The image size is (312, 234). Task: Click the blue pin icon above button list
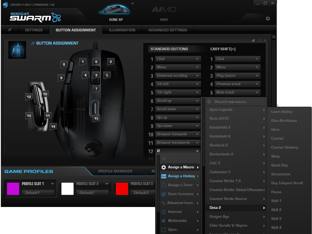pyautogui.click(x=253, y=40)
